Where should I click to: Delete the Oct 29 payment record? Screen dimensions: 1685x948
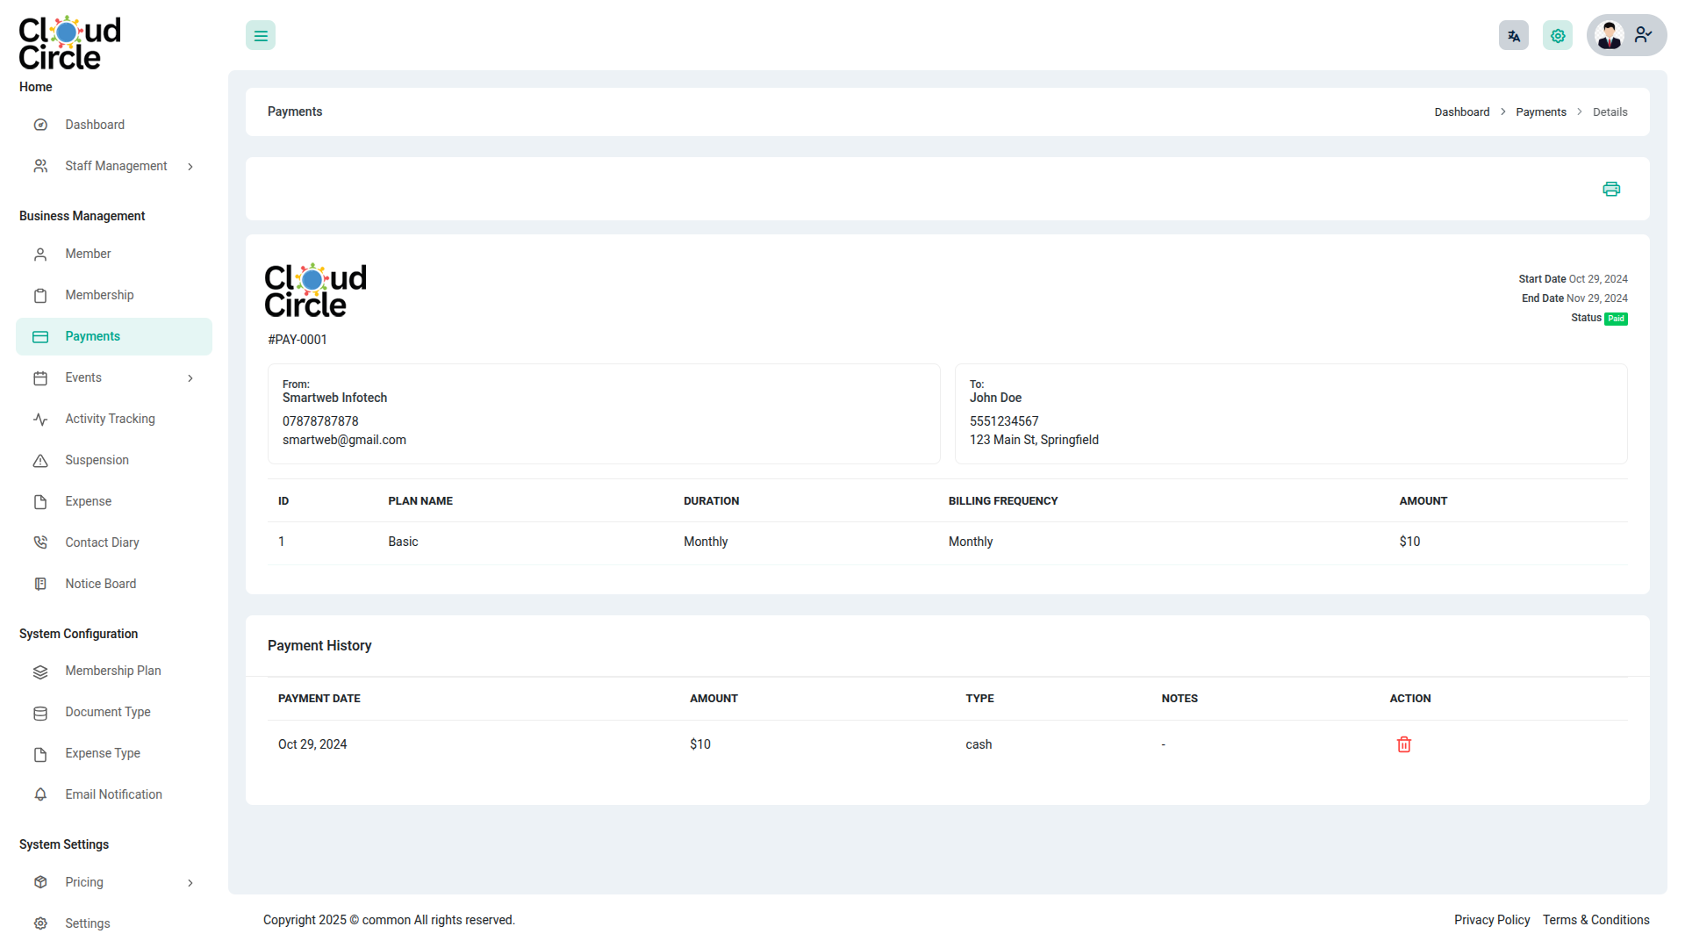pyautogui.click(x=1404, y=744)
